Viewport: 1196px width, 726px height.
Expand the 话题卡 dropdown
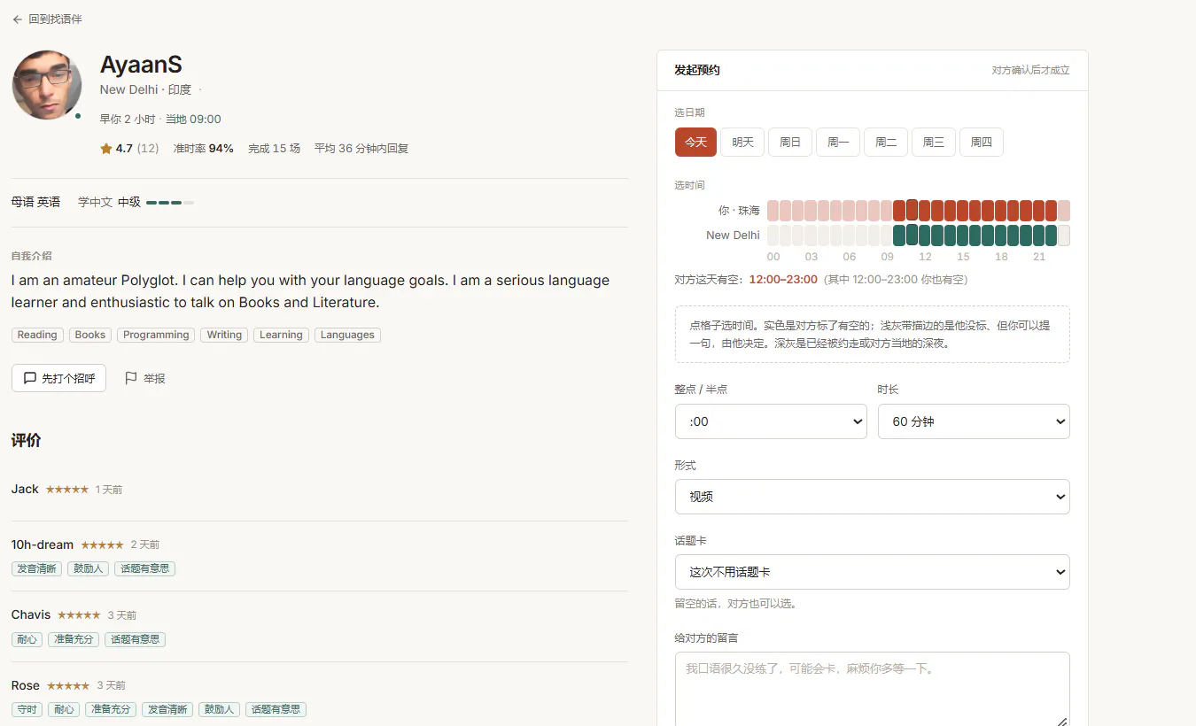(x=873, y=572)
